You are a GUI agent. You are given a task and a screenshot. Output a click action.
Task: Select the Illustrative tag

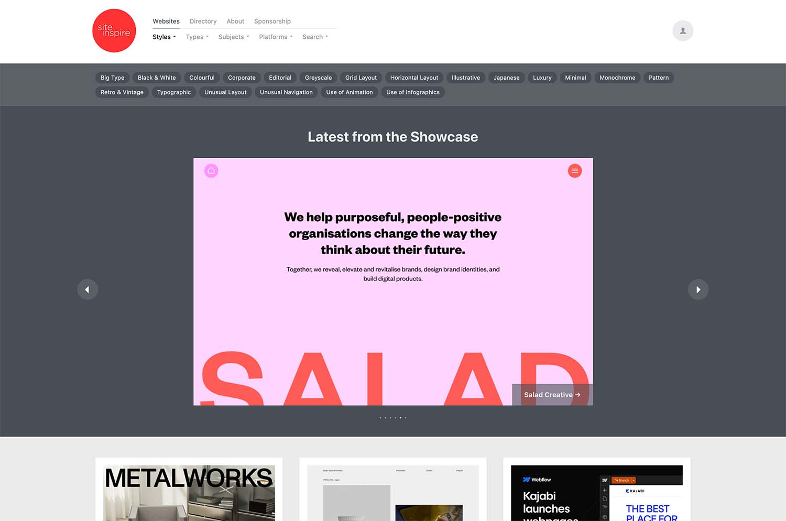pos(466,78)
